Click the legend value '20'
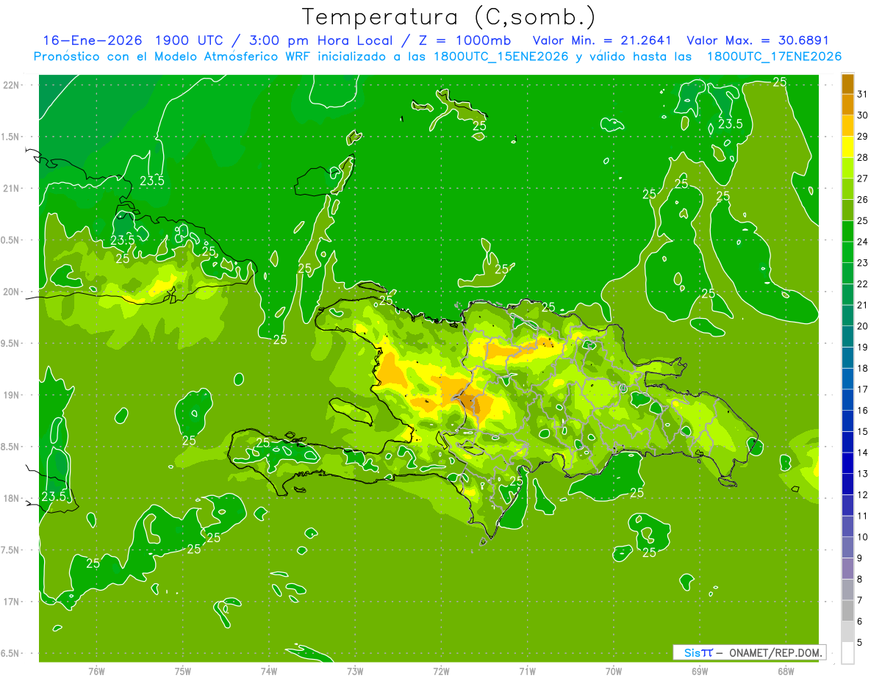The height and width of the screenshot is (681, 882). (x=862, y=326)
